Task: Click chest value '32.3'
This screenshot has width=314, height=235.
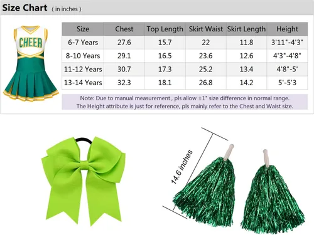Action: click(x=124, y=83)
